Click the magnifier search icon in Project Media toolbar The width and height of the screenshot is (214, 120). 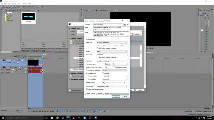pos(41,10)
